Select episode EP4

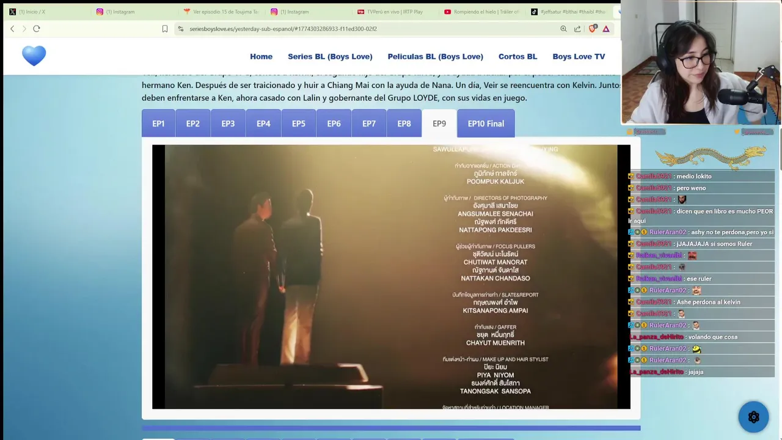[263, 123]
